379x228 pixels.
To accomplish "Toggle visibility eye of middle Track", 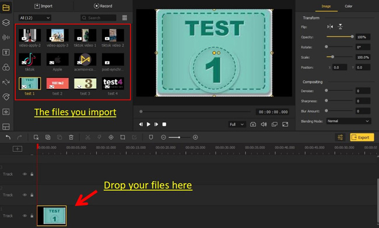I will click(24, 195).
